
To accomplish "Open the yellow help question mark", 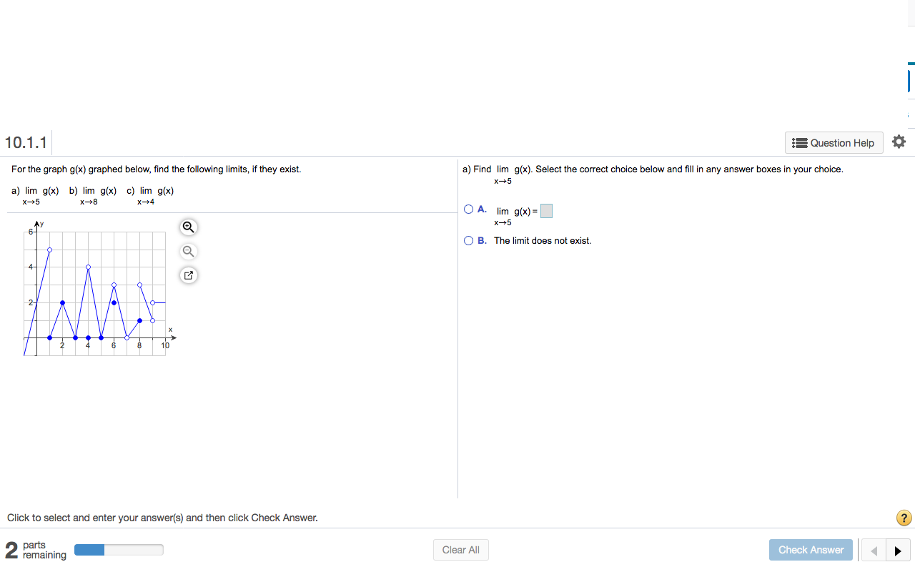I will point(905,517).
